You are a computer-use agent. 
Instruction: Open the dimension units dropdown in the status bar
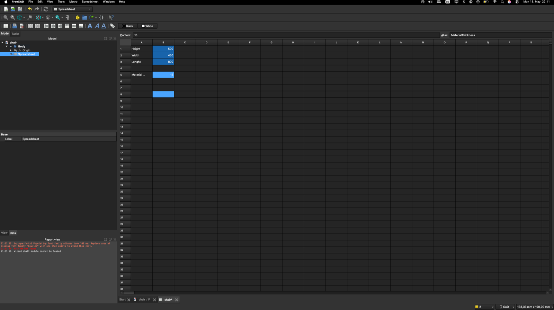coord(535,307)
